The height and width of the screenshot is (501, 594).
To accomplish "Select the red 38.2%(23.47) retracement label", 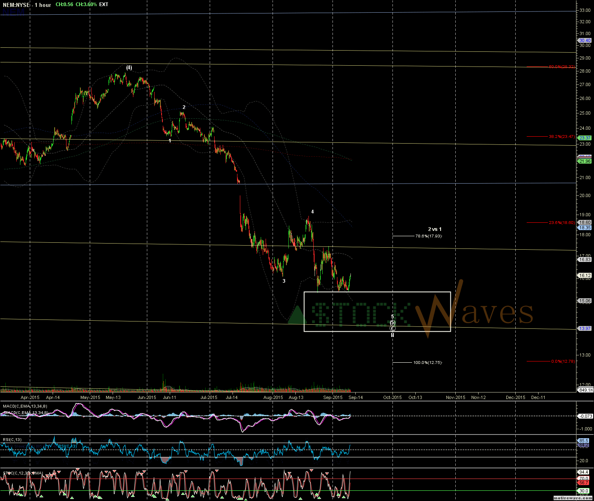I will 561,136.
